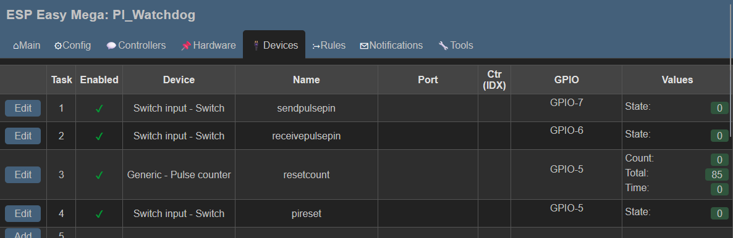
Task: Click Switch input - Switch in task 4
Action: (x=179, y=213)
